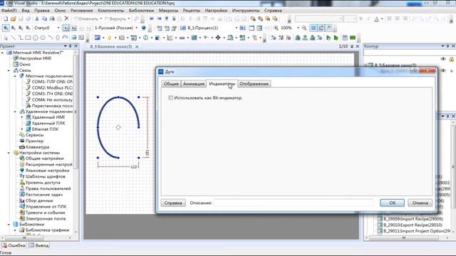Open the Компоненты menu

point(111,11)
